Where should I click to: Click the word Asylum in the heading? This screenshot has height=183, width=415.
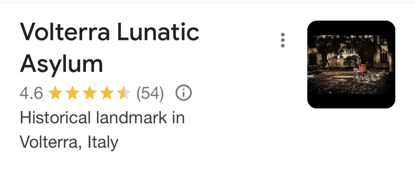click(61, 64)
